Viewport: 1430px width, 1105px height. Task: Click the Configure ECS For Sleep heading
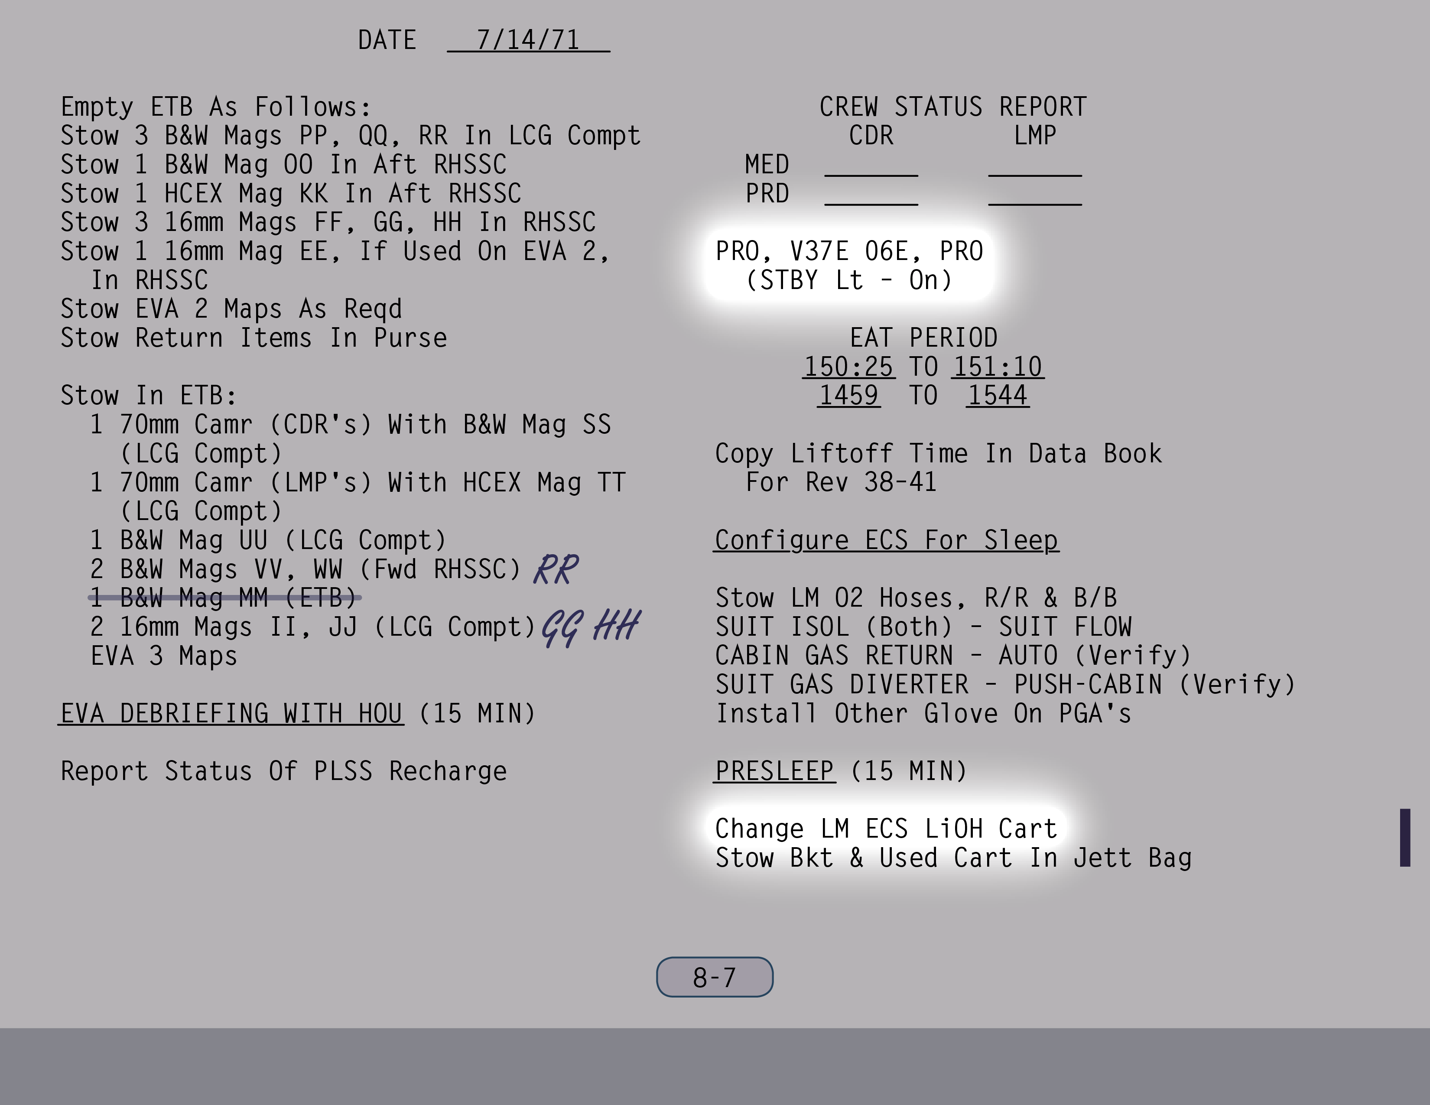(886, 540)
